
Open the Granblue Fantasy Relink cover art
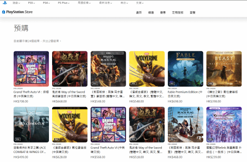[x=224, y=125]
